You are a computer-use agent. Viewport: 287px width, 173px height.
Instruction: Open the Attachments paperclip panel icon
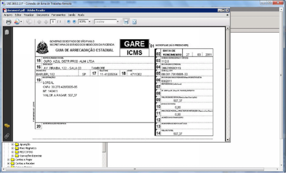tap(7, 136)
